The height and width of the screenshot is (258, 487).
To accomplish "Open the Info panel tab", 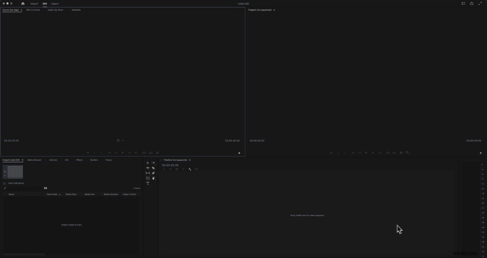I will pos(66,160).
